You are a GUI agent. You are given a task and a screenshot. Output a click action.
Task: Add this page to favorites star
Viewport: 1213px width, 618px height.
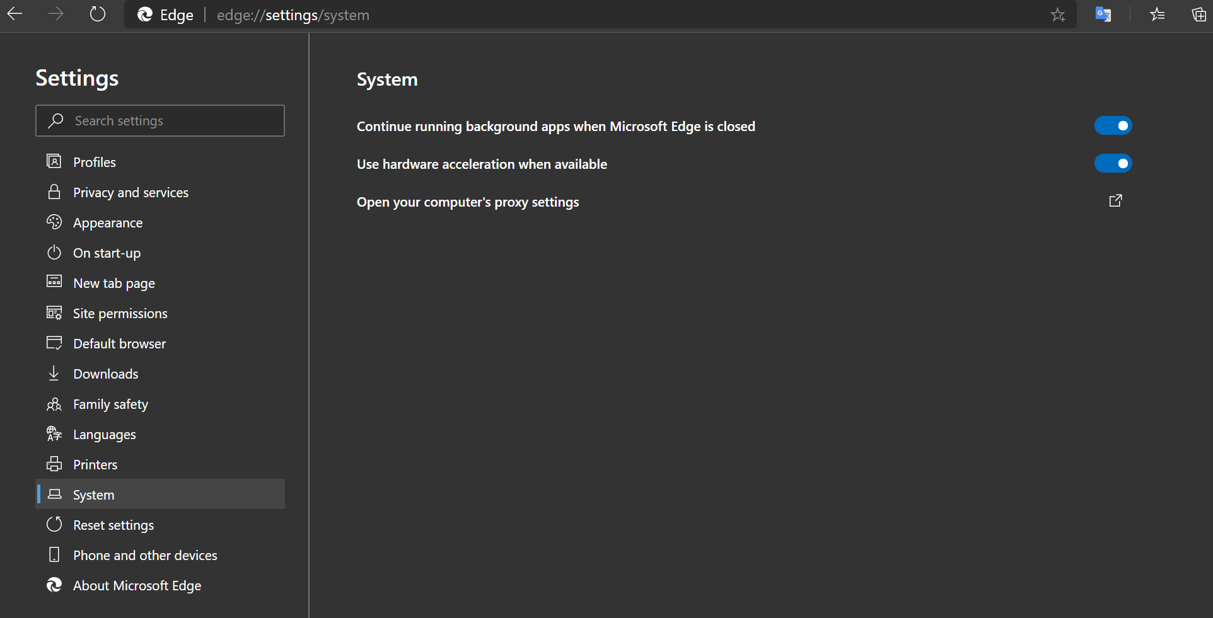(x=1058, y=15)
